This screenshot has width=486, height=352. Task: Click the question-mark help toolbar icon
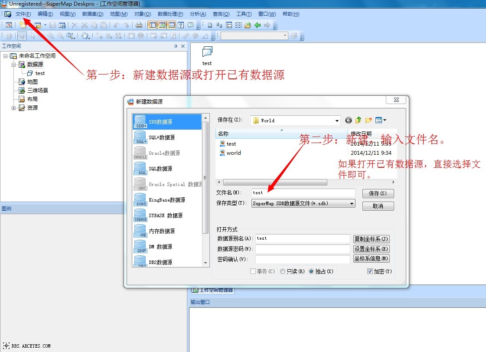click(191, 25)
